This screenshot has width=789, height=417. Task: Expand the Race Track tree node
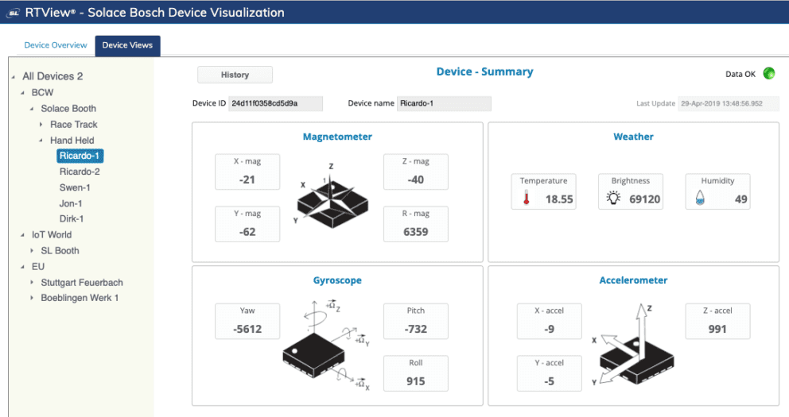click(x=41, y=125)
